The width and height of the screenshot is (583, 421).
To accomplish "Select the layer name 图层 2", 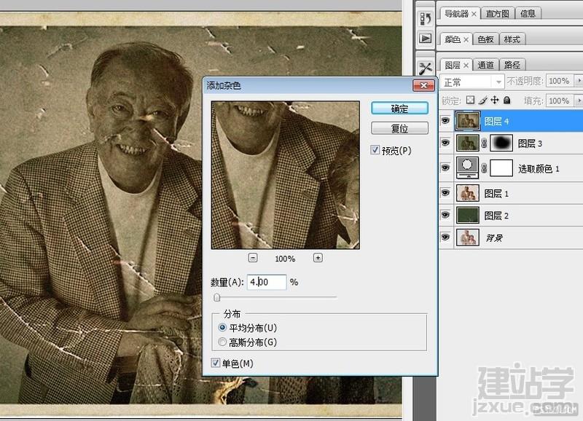I will [496, 216].
